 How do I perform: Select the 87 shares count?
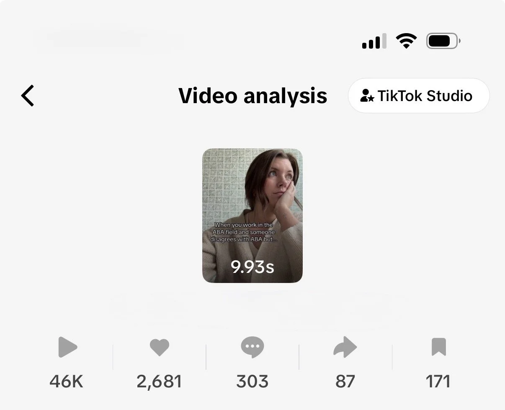(x=345, y=381)
